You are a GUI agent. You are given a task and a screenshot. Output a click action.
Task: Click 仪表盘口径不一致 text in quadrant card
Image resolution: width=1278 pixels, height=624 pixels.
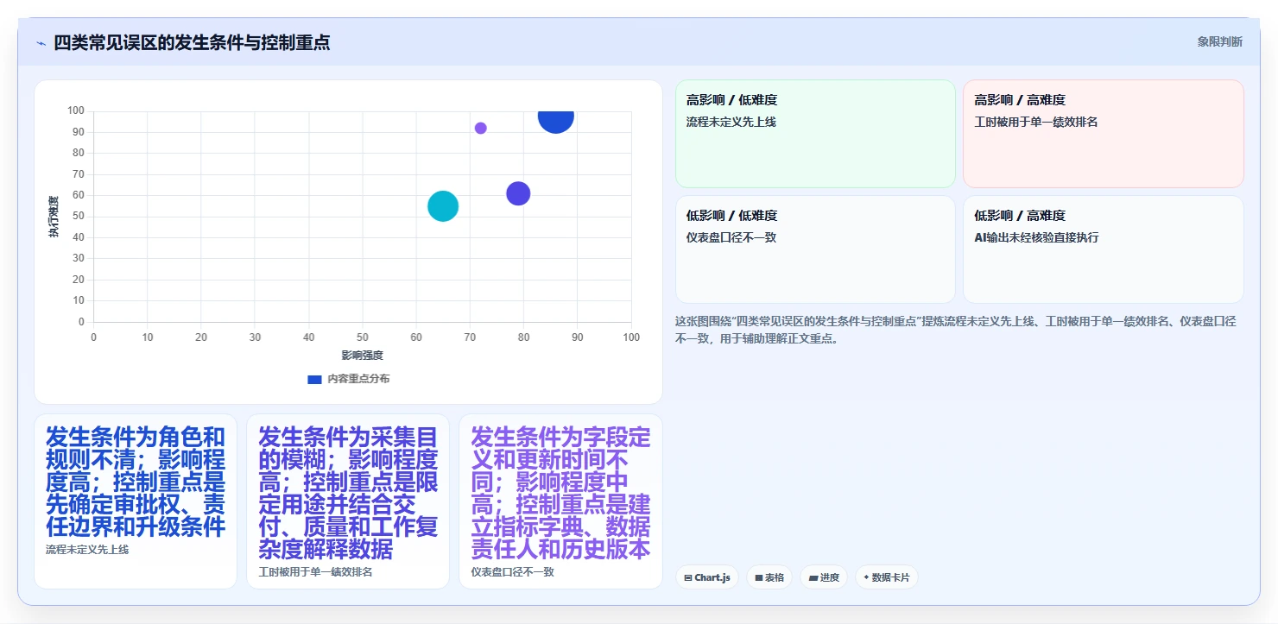pos(731,237)
